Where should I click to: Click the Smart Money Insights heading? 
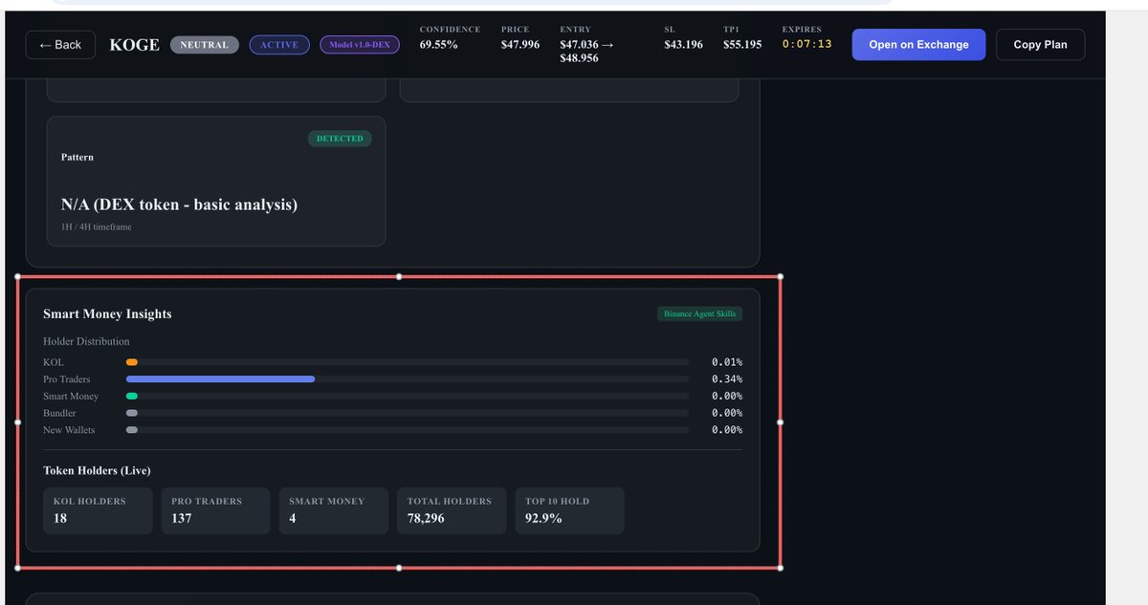(x=107, y=313)
